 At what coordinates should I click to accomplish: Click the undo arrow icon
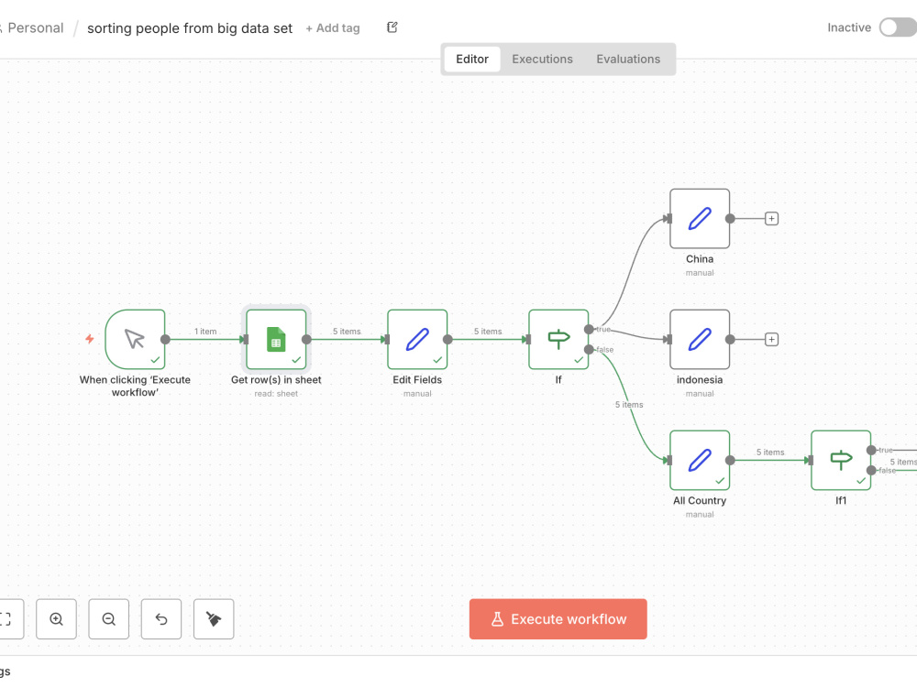click(x=161, y=618)
